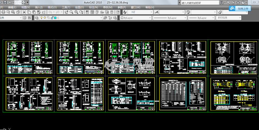Activate the Zoom realtime magnifier icon

[x=71, y=12]
